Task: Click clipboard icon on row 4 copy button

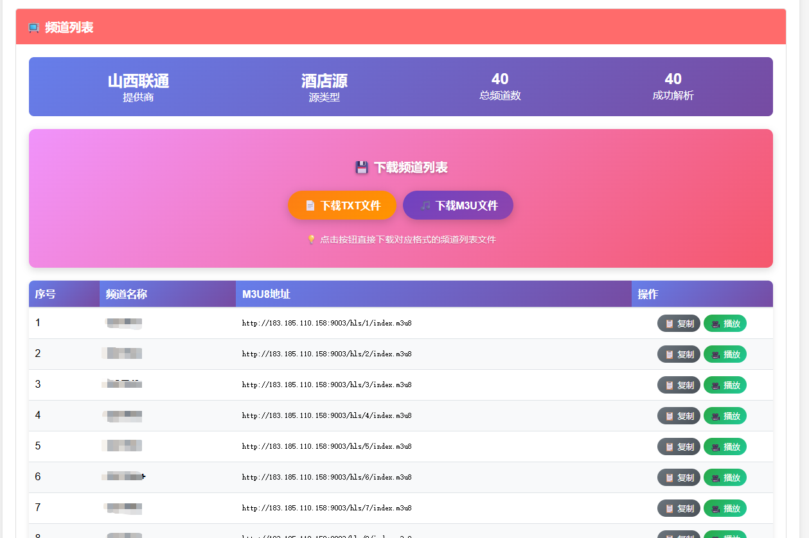Action: click(x=670, y=416)
